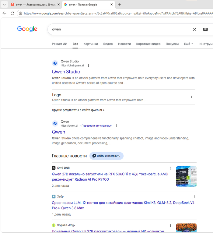Open the https://chat.qwen.ai URL text
The height and width of the screenshot is (233, 213).
tap(72, 65)
